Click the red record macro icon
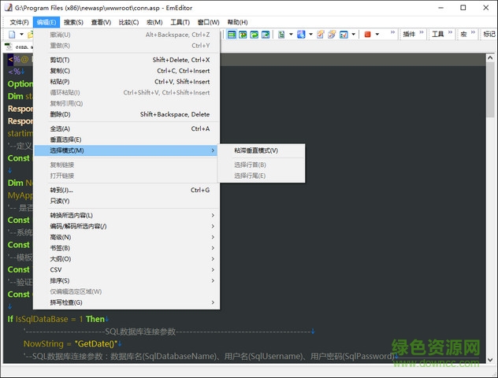 367,35
